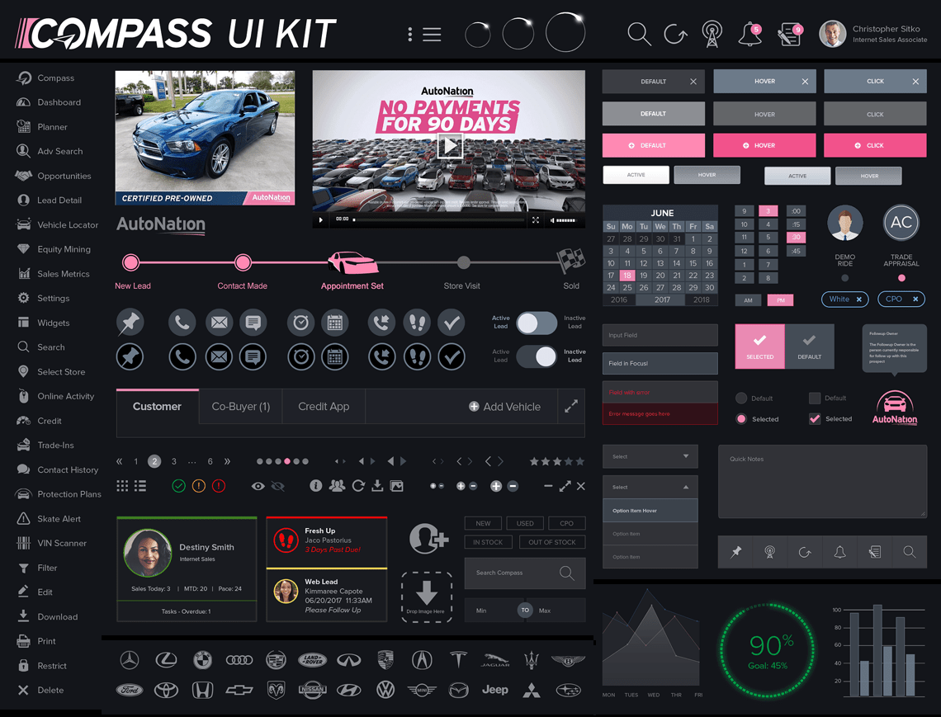This screenshot has height=717, width=941.
Task: Click the add user icon
Action: point(428,538)
